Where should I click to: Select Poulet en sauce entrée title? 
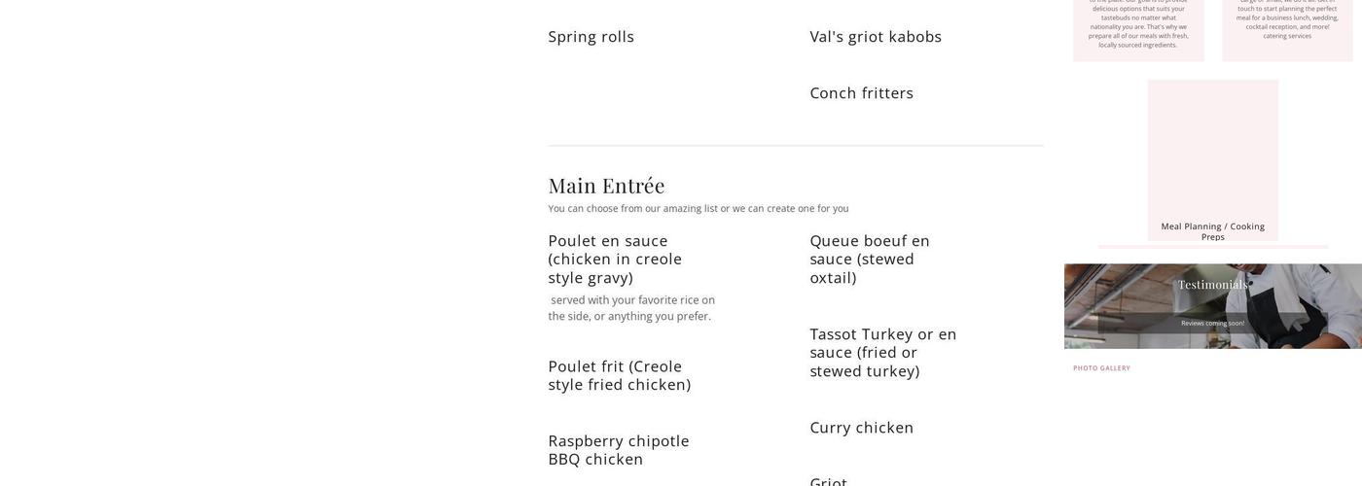[x=615, y=259]
